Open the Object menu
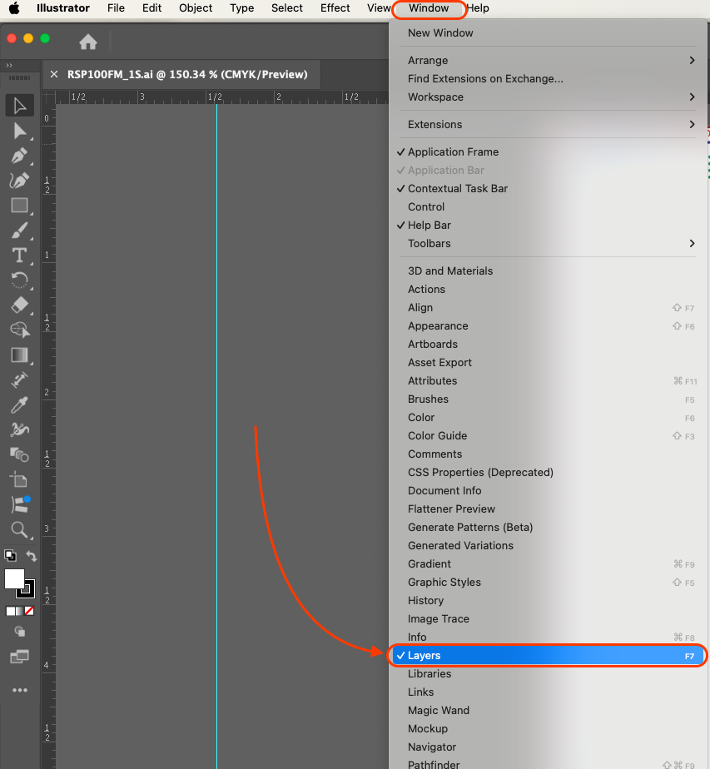The height and width of the screenshot is (769, 710). point(196,8)
